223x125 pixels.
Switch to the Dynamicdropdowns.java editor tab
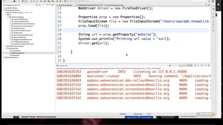pos(115,5)
